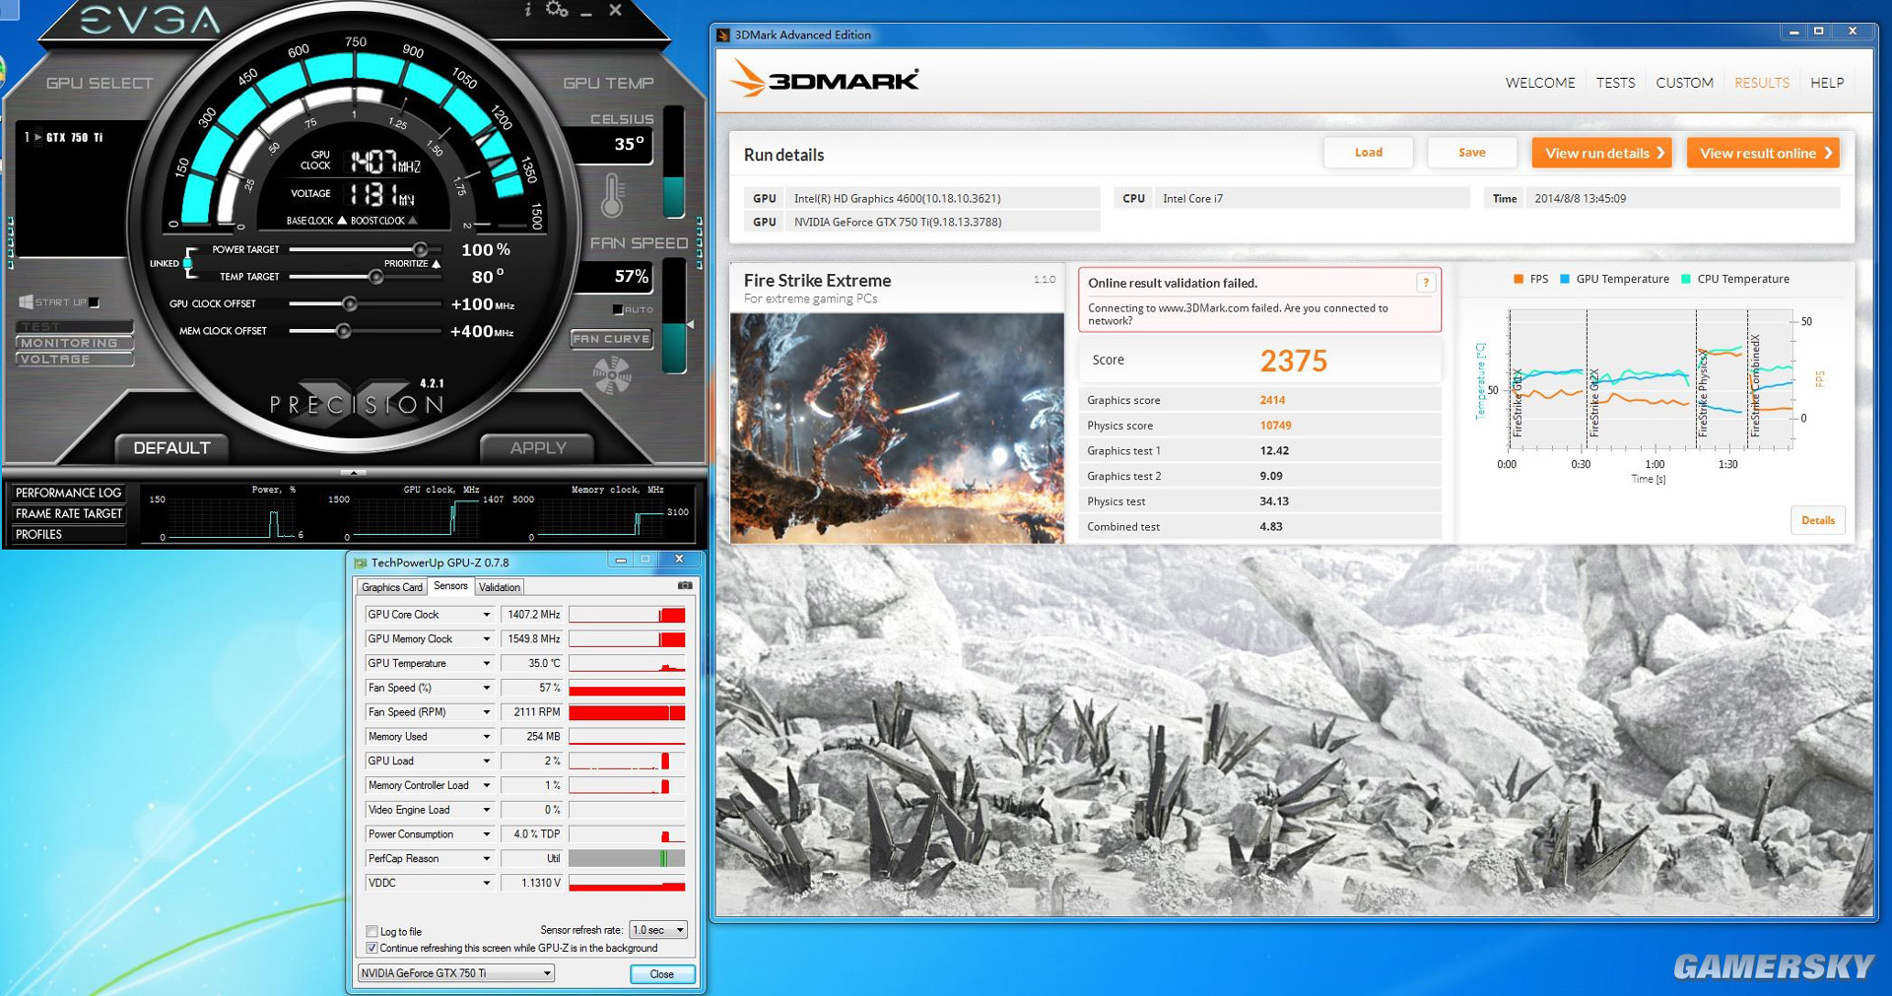The width and height of the screenshot is (1892, 996).
Task: Open EVGA Precision settings gear
Action: tap(557, 10)
